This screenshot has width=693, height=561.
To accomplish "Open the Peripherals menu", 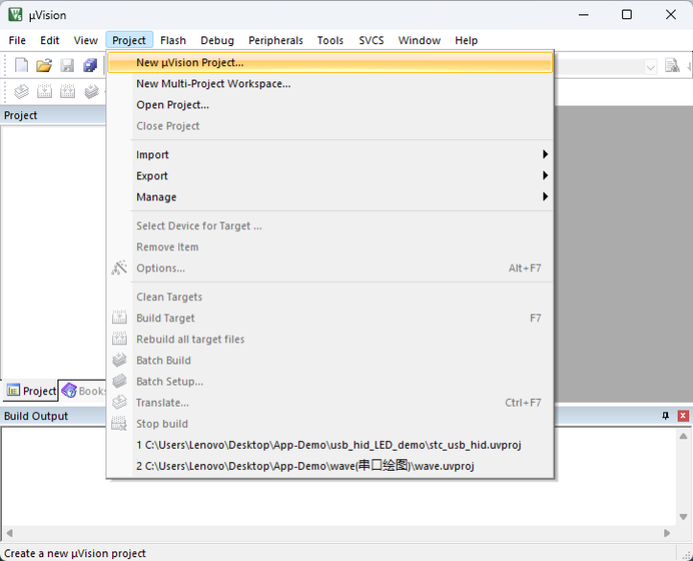I will tap(275, 40).
